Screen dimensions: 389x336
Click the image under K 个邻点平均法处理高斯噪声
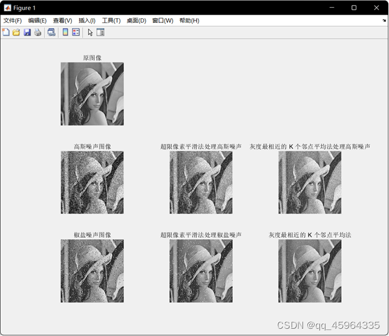click(310, 182)
